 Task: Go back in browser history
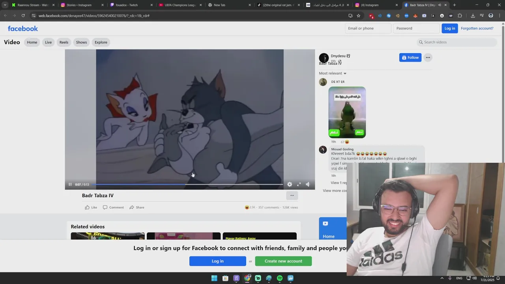(x=6, y=16)
